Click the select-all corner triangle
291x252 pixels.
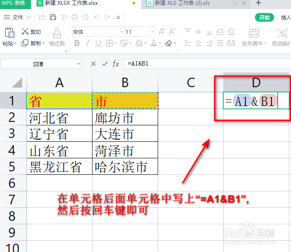(x=17, y=82)
